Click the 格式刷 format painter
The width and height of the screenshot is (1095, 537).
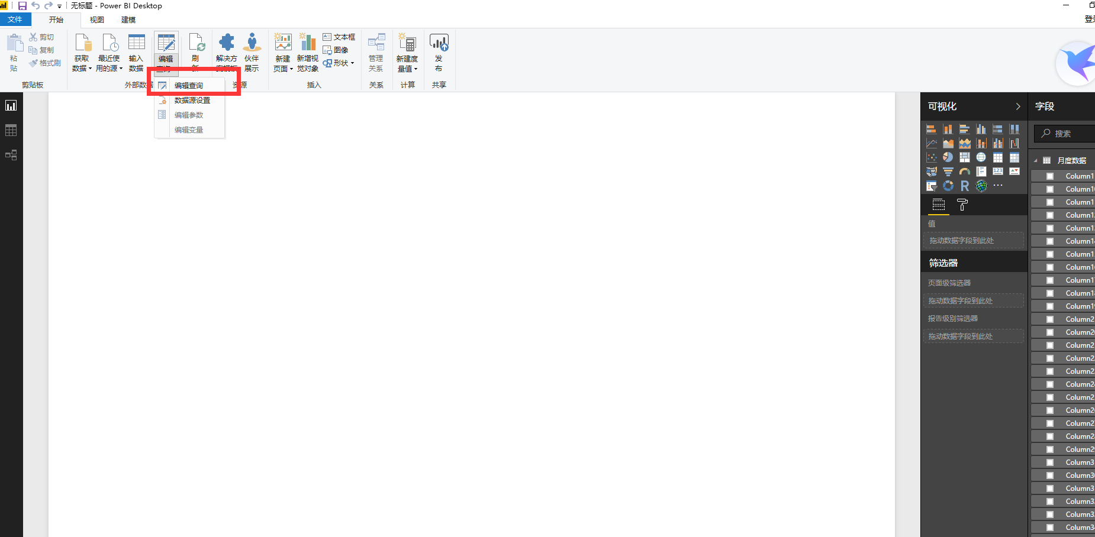45,63
